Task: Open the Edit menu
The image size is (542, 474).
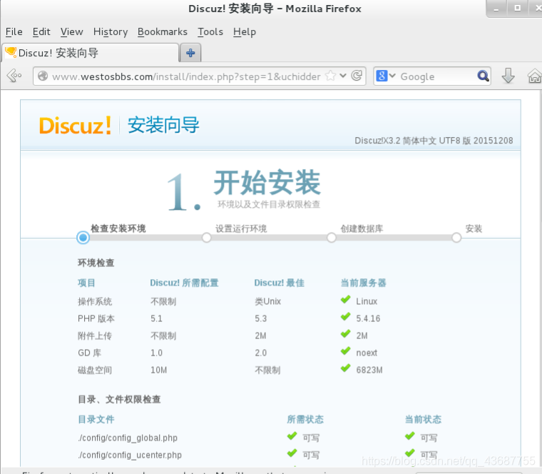Action: click(x=41, y=32)
